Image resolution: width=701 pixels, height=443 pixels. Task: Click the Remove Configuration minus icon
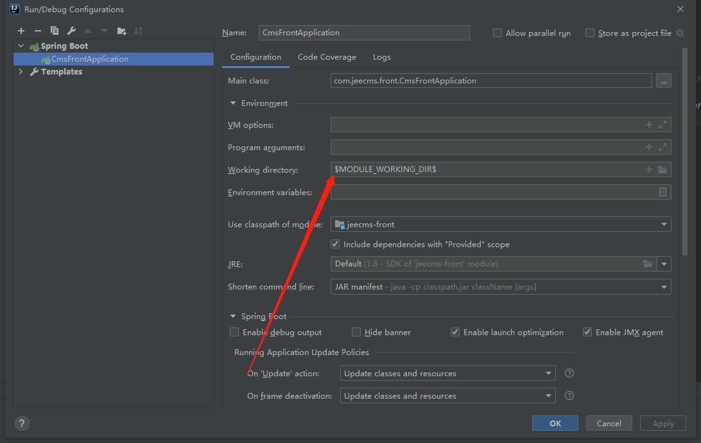[x=37, y=31]
